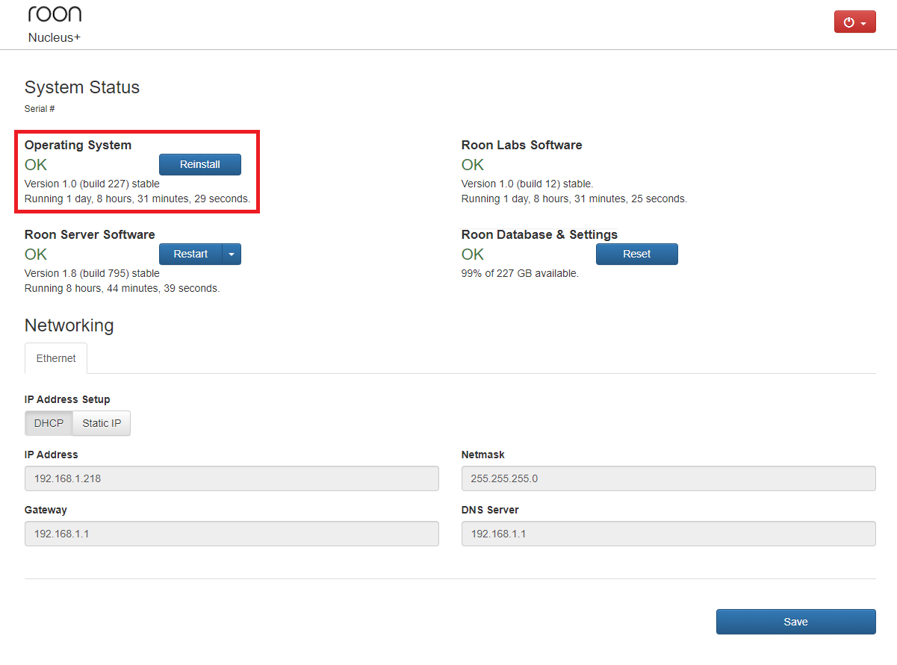Reset the Roon Database & Settings

[636, 254]
